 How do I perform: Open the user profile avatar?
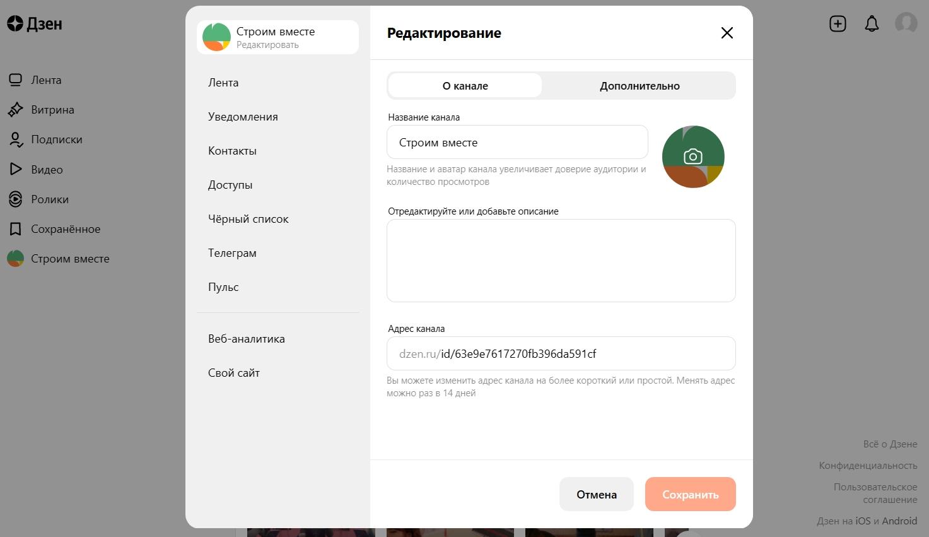point(906,23)
